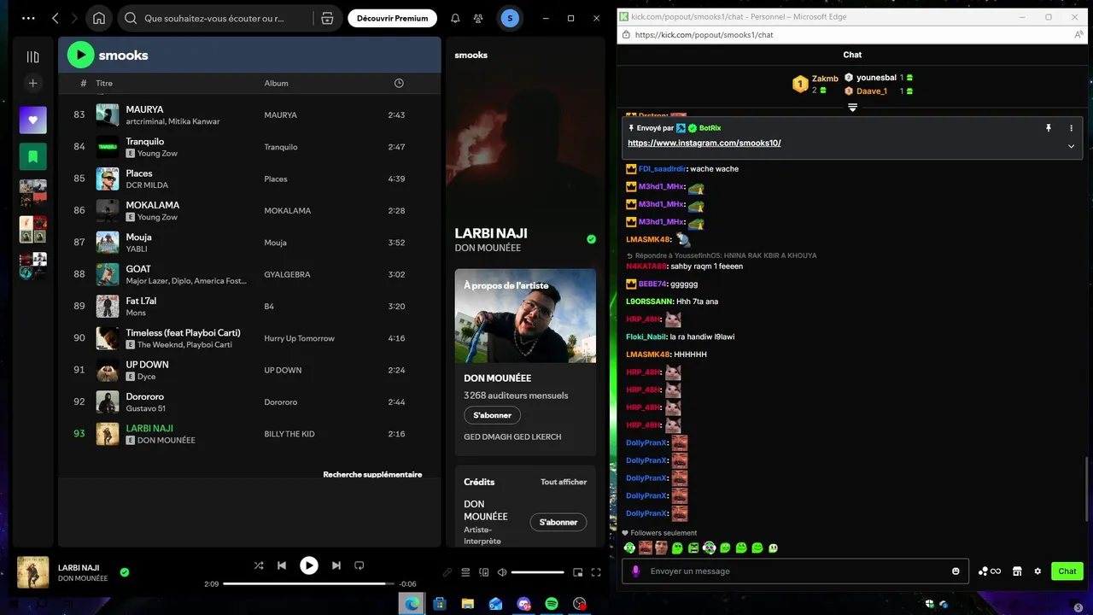1093x615 pixels.
Task: Open the play queue
Action: (x=465, y=572)
